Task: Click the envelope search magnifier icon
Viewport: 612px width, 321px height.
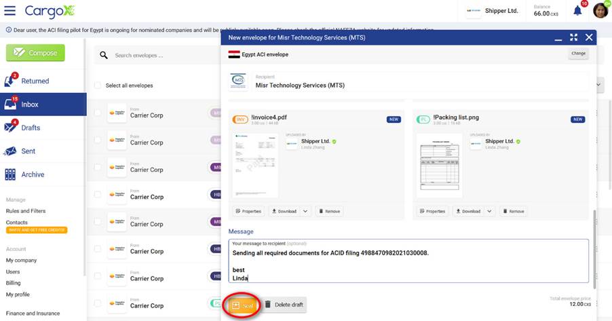Action: [103, 56]
